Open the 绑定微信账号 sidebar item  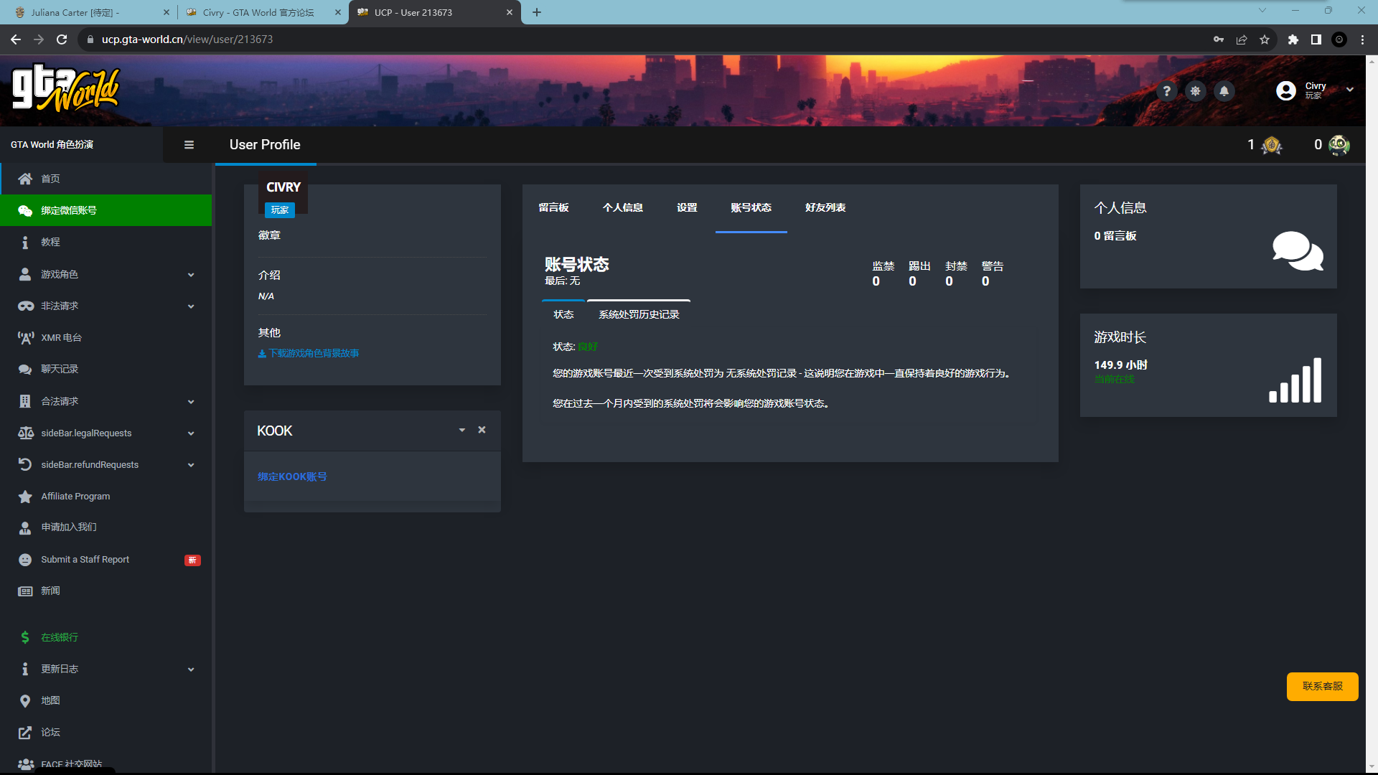[106, 210]
